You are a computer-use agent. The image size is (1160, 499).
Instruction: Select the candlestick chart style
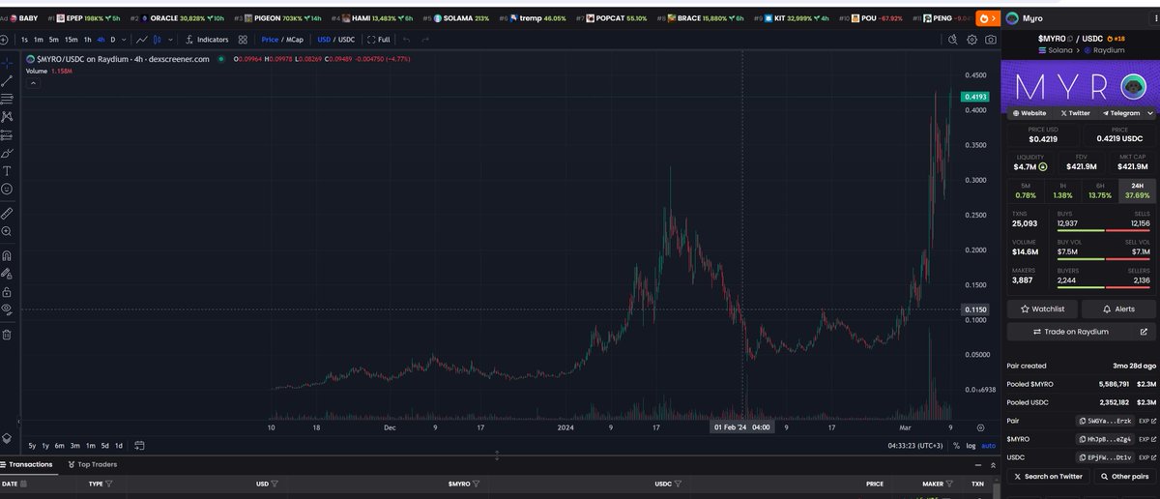click(x=158, y=40)
